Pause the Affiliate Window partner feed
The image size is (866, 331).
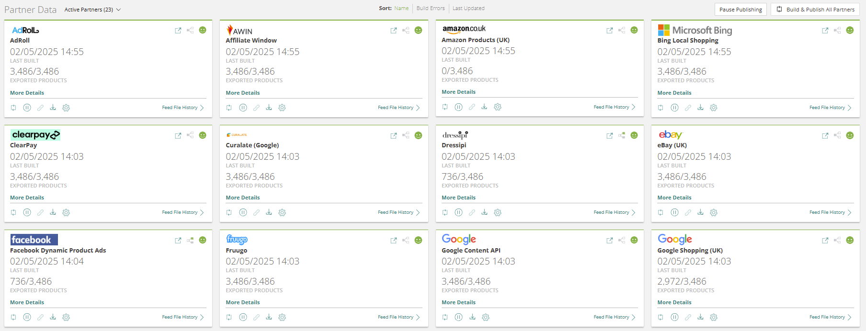click(243, 108)
